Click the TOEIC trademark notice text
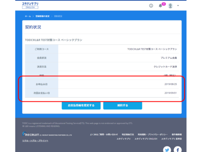 point(78,123)
